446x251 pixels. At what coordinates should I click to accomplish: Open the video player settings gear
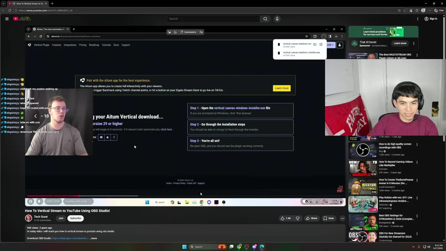[322, 201]
